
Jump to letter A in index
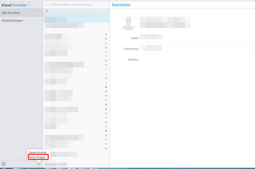[x=106, y=34]
